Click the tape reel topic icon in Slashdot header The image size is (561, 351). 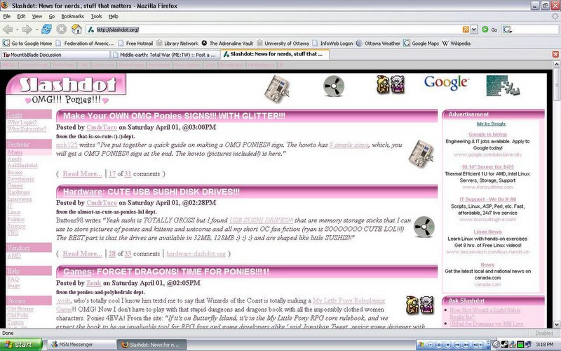[x=334, y=86]
